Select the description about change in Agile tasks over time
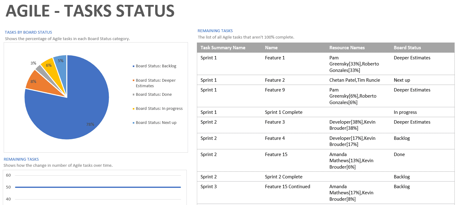This screenshot has height=205, width=456. coord(58,165)
